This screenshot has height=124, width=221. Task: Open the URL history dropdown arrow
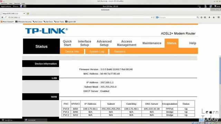point(152,18)
